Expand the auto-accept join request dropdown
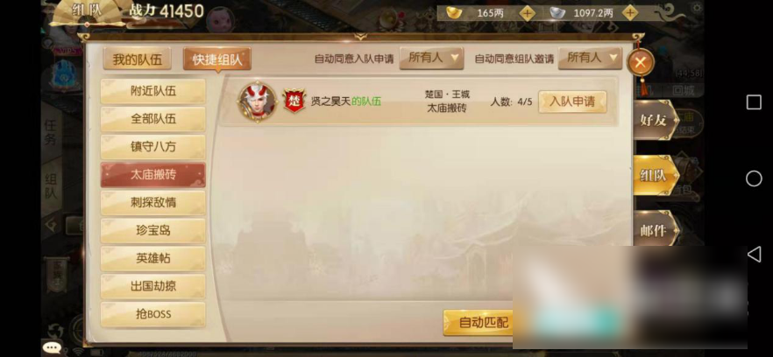Screen dimensions: 773x357 click(x=431, y=59)
